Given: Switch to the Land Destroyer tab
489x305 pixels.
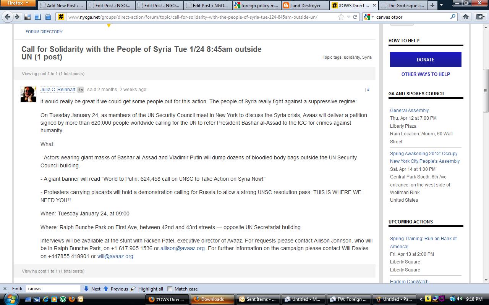Looking at the screenshot, I should [305, 5].
